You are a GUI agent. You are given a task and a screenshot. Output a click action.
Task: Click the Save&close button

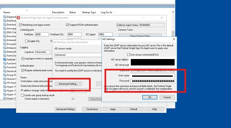click(92, 109)
